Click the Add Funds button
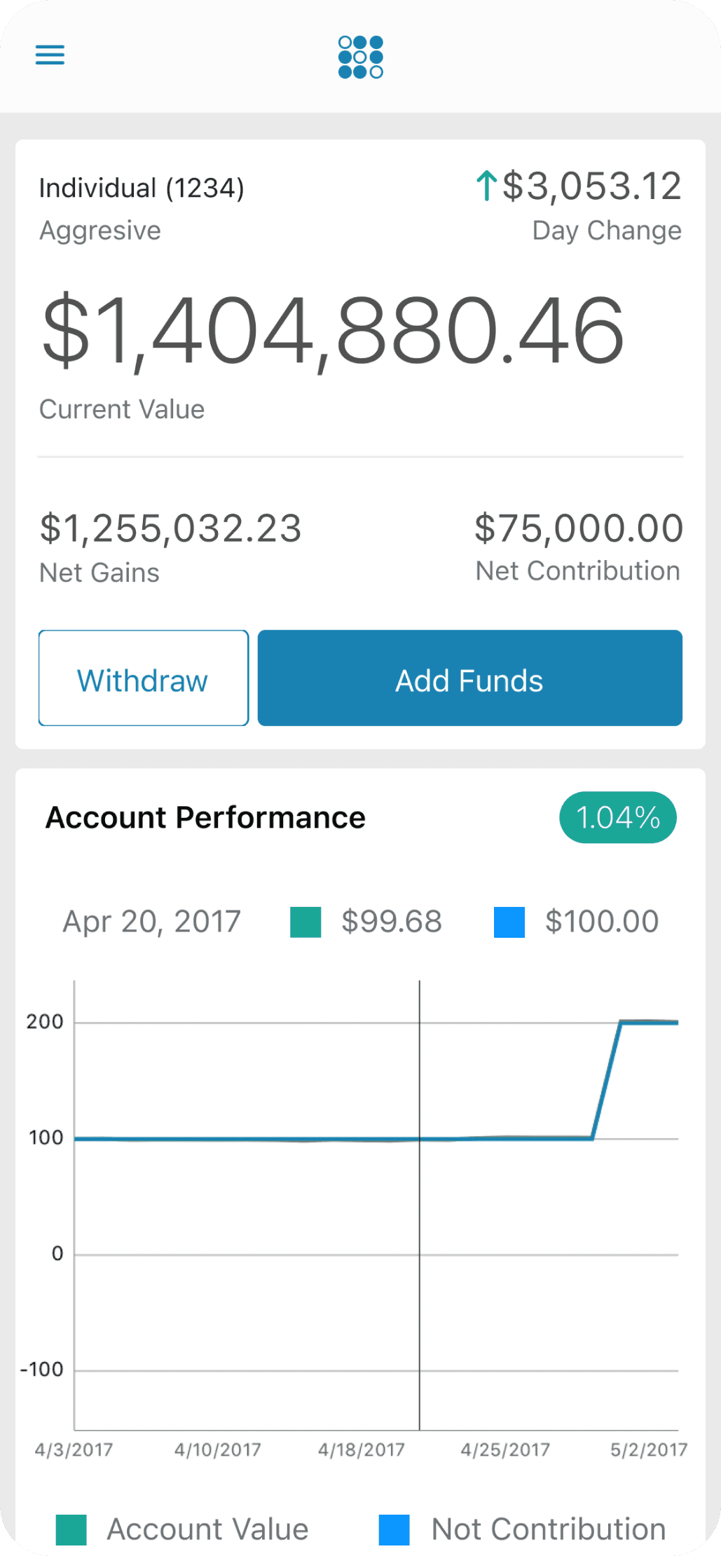This screenshot has width=721, height=1556. tap(469, 678)
